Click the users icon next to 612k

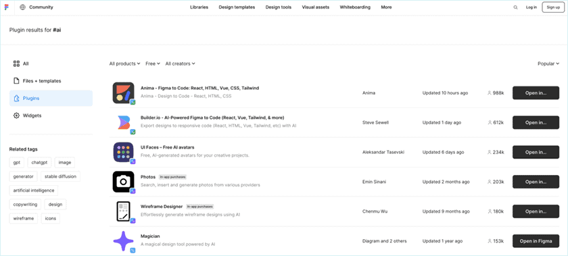[490, 123]
